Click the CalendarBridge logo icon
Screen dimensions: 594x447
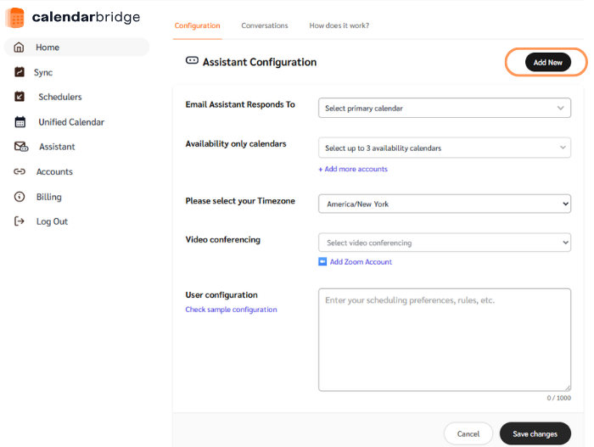coord(14,18)
